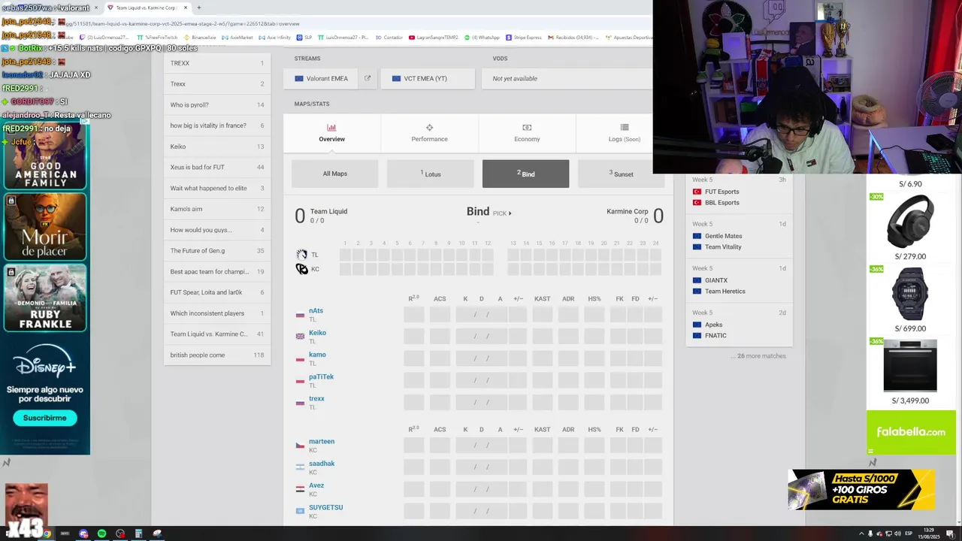Screen dimensions: 962x541
Task: Click the 'Hasta S/1000 +100 giros gratis' banner
Action: click(862, 489)
